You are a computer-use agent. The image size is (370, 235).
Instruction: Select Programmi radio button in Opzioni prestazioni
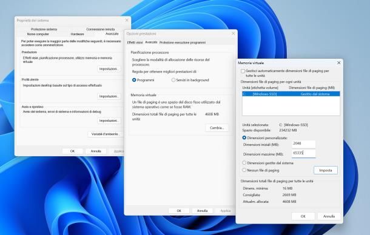tap(134, 80)
